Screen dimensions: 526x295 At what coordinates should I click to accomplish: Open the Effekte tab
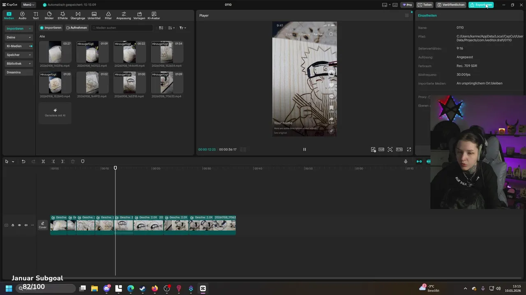click(62, 16)
